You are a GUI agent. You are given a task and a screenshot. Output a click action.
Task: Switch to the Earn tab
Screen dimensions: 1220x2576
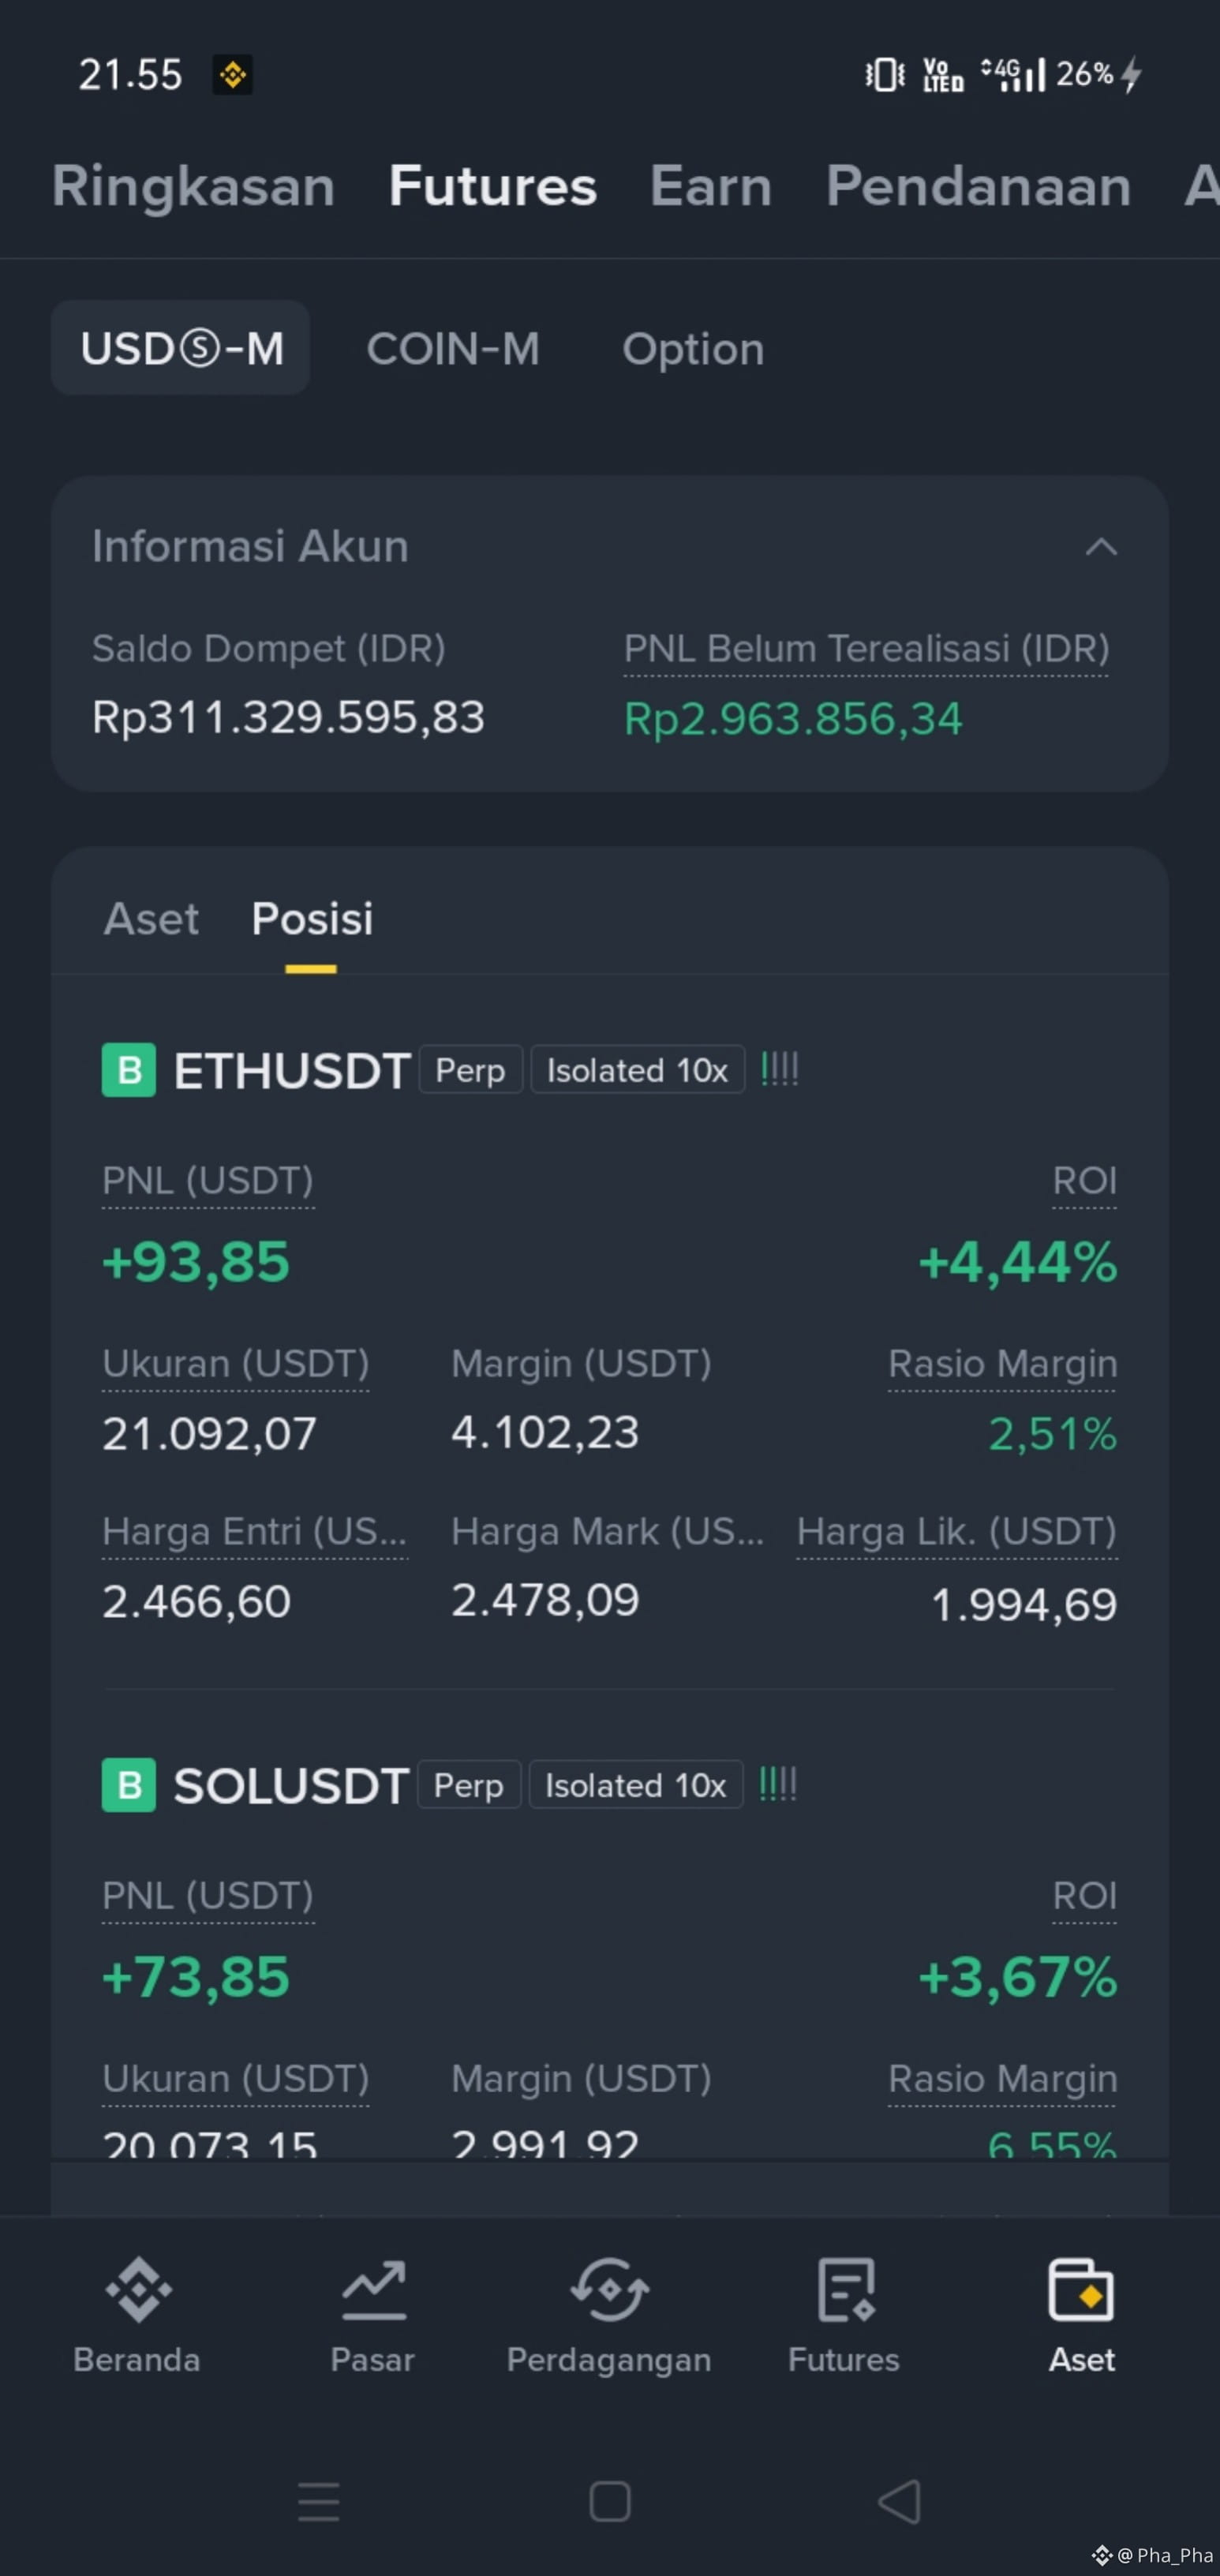click(711, 186)
